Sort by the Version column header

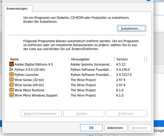(129, 59)
